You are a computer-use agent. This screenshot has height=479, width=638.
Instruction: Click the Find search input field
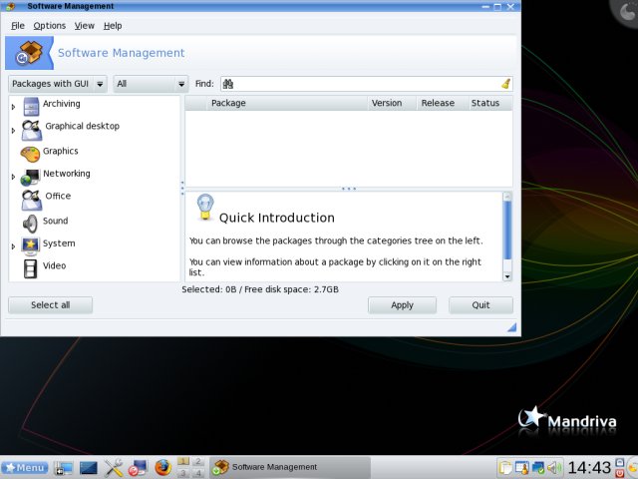tap(366, 84)
